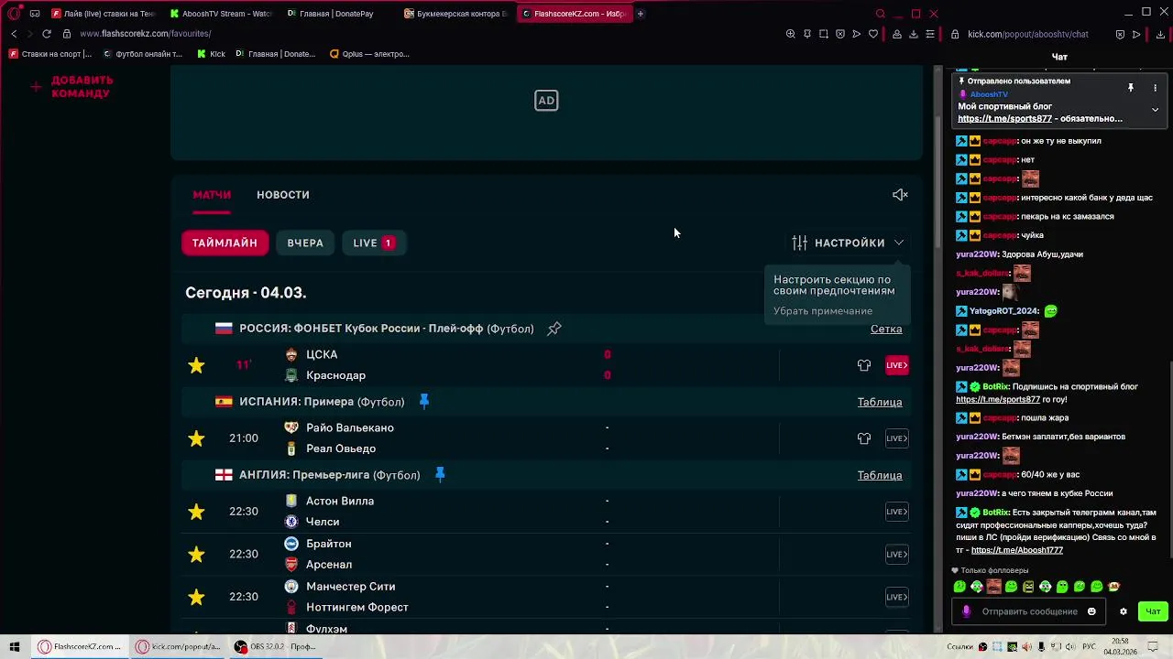
Task: Open a new browser tab with plus
Action: point(640,14)
